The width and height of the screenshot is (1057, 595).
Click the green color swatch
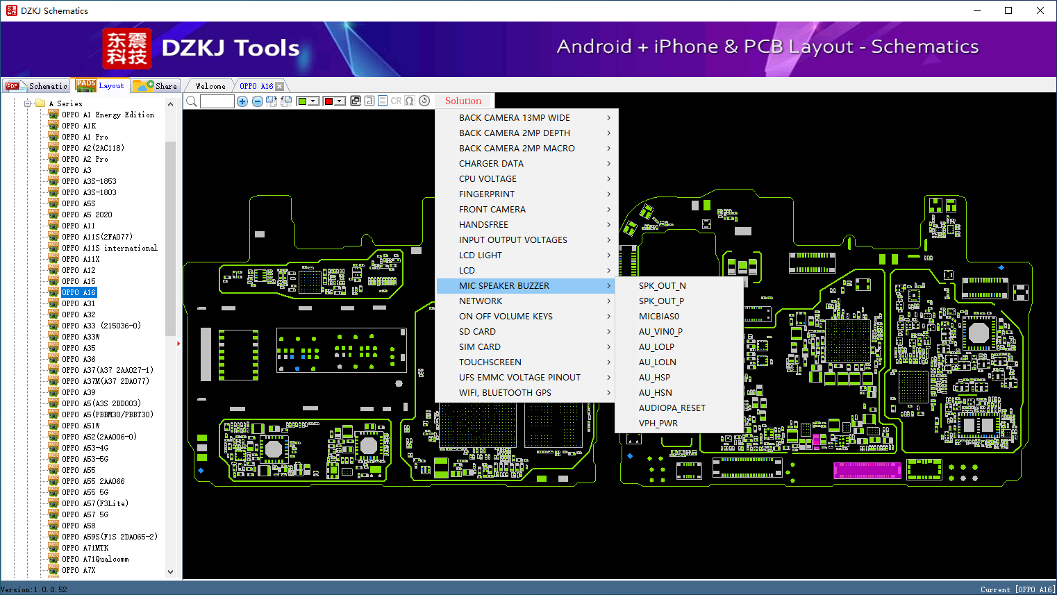click(303, 101)
